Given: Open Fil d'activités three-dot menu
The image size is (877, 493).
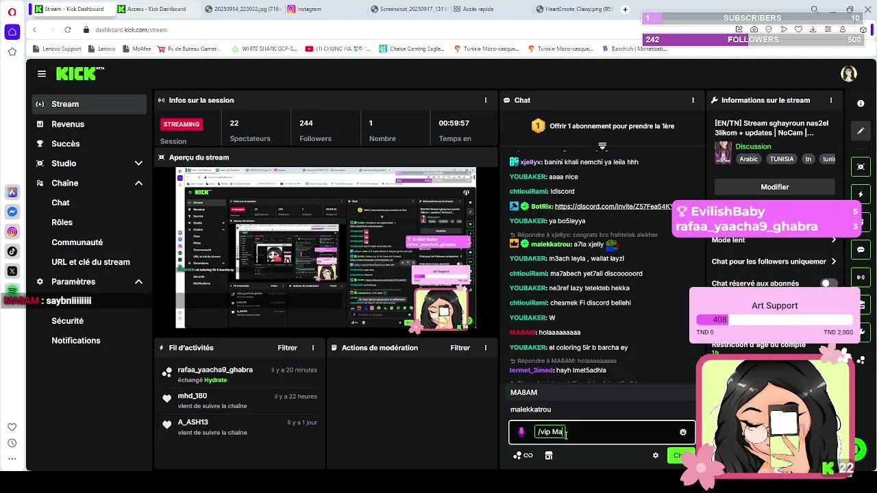Looking at the screenshot, I should click(313, 348).
